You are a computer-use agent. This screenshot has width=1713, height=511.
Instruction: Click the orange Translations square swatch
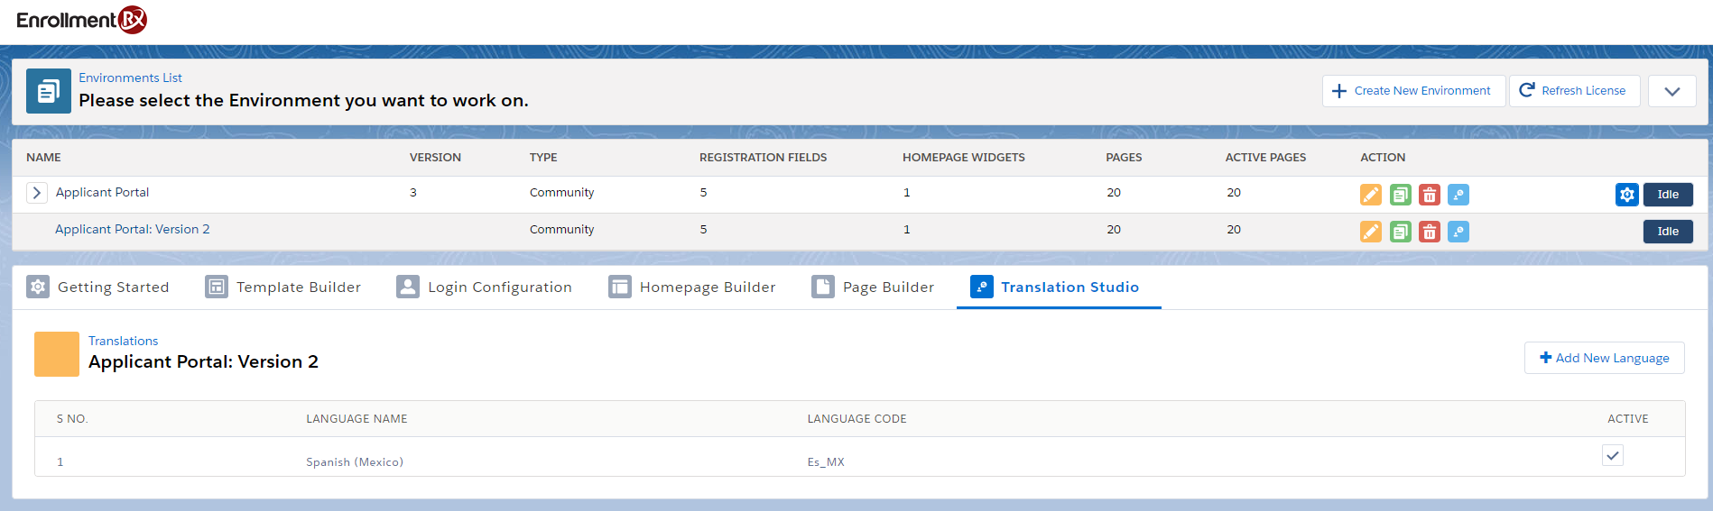tap(57, 354)
